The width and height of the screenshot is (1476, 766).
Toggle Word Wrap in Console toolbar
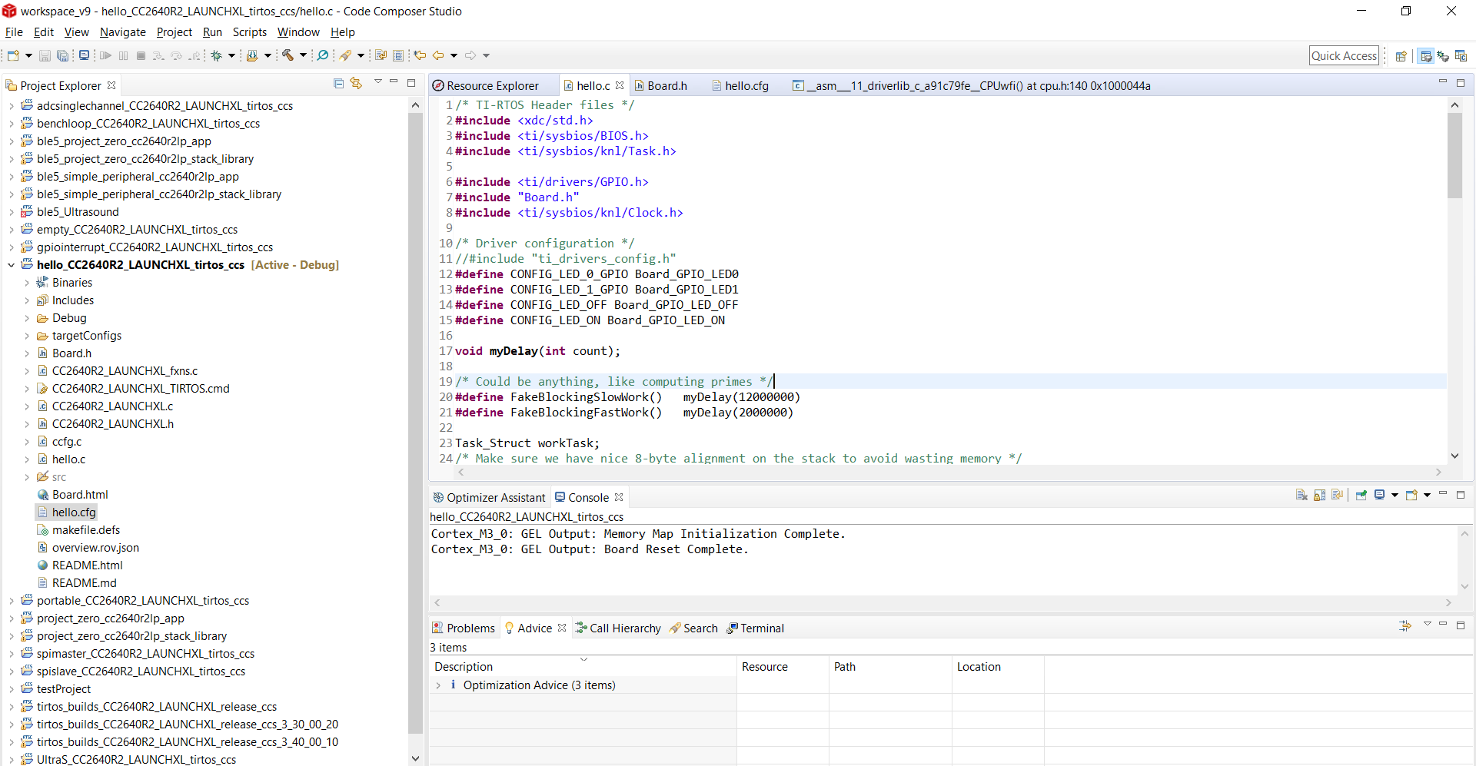point(1337,496)
